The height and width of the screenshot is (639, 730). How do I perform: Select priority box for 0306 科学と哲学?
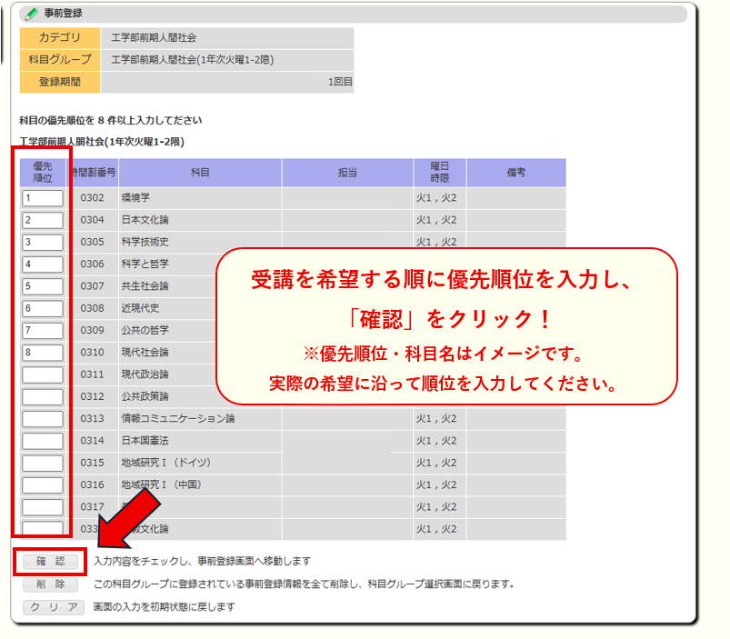click(x=43, y=265)
